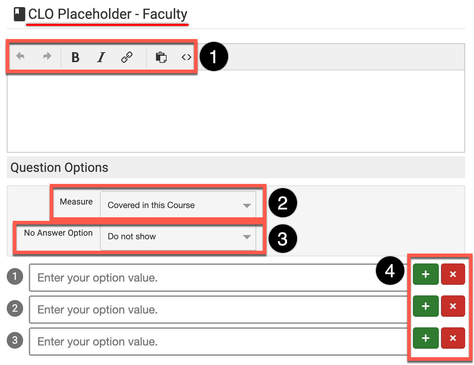The height and width of the screenshot is (365, 474).
Task: Open the Measure dropdown
Action: [178, 205]
